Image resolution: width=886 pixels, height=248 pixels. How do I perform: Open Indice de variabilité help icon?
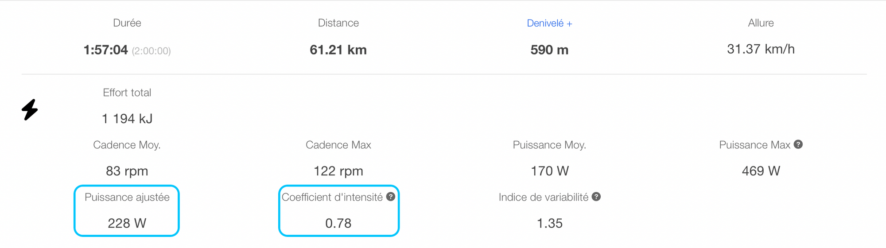click(596, 197)
